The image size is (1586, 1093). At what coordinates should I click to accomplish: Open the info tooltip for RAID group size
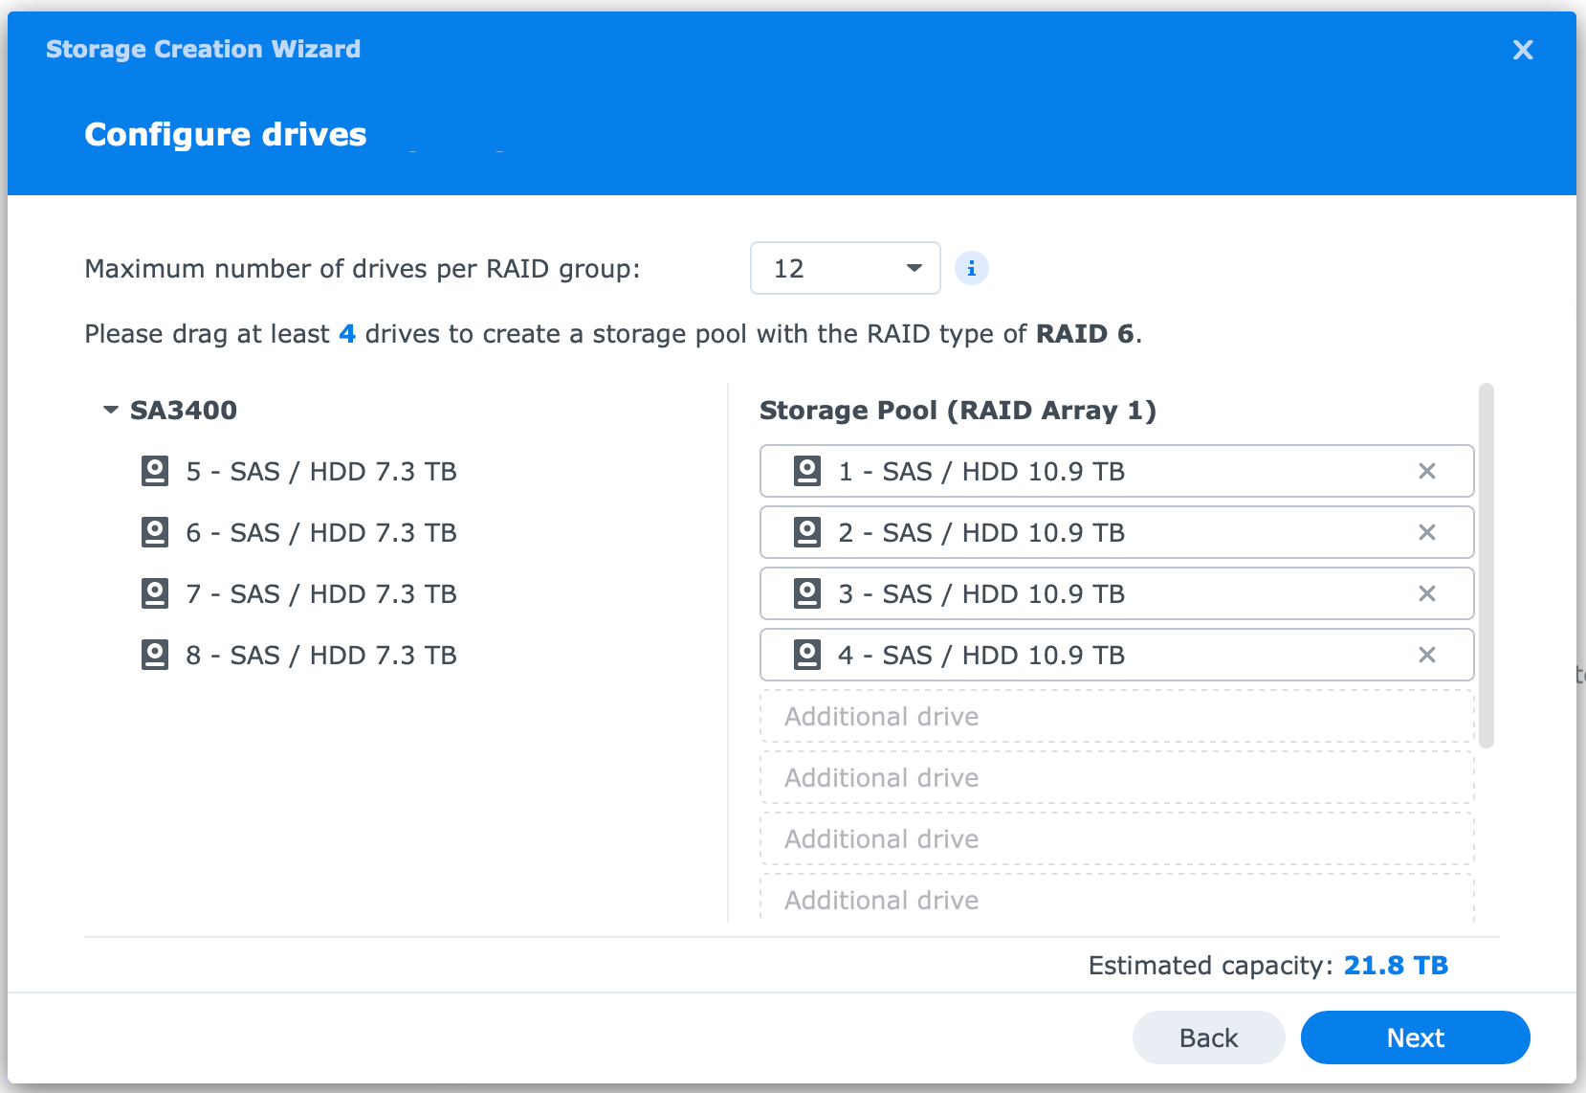pos(972,268)
